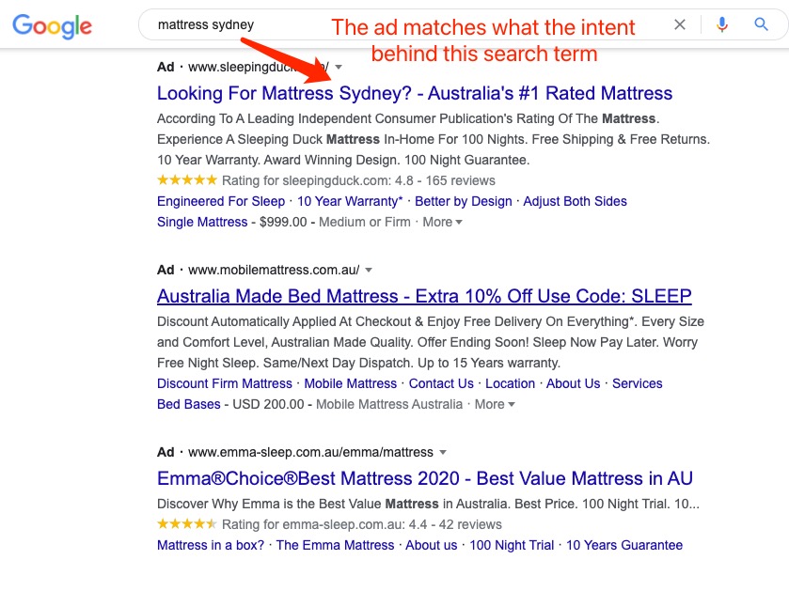Open 'About Us' sitelink under mobilemattress ad

point(574,383)
